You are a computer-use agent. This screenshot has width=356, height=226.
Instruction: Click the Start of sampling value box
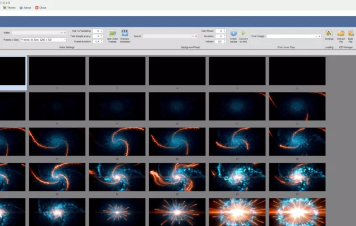(97, 31)
